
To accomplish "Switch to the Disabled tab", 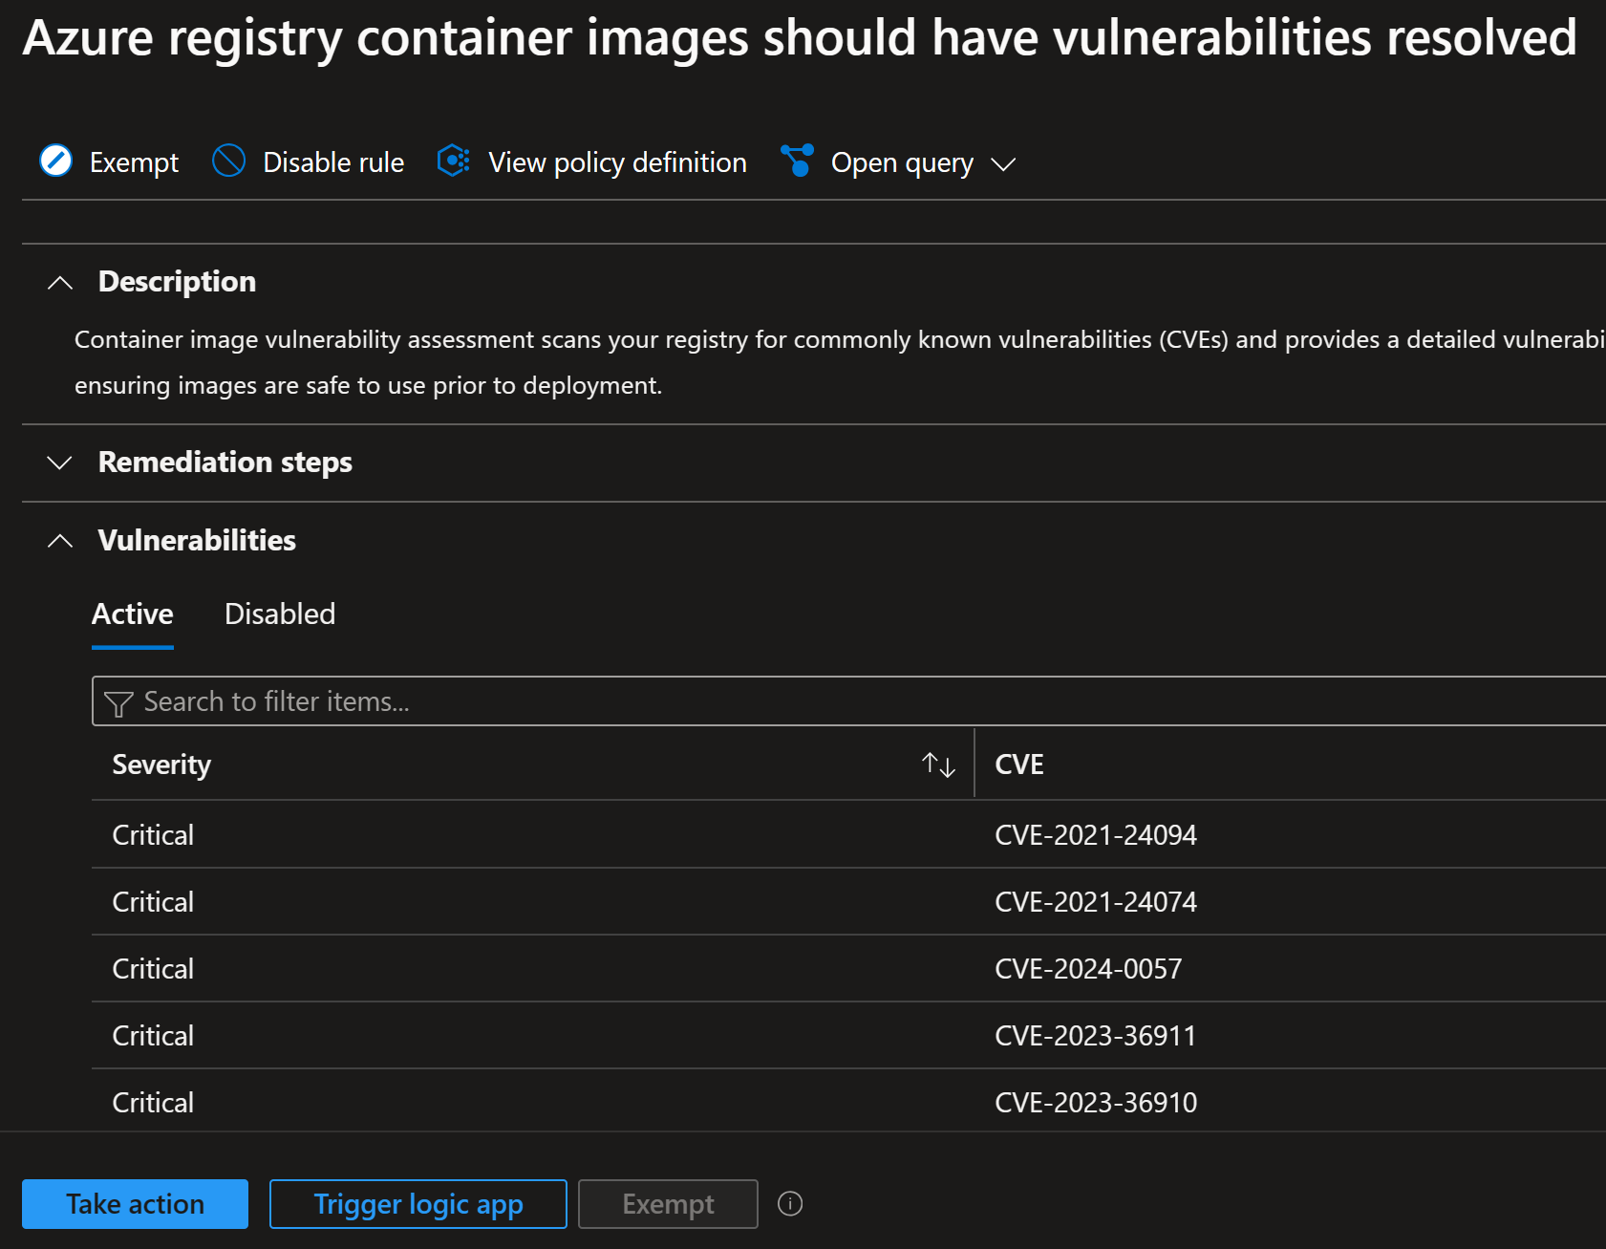I will [280, 614].
